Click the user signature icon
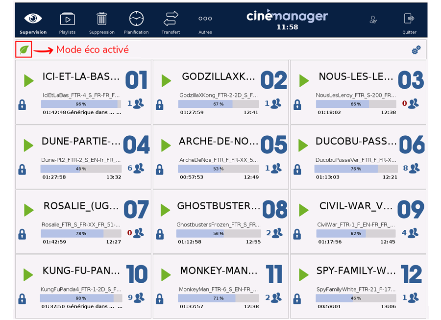This screenshot has height=320, width=441. 373,20
